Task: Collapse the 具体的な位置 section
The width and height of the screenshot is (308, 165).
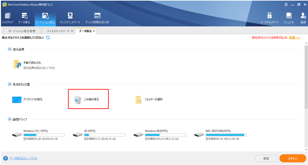Action: click(x=10, y=84)
